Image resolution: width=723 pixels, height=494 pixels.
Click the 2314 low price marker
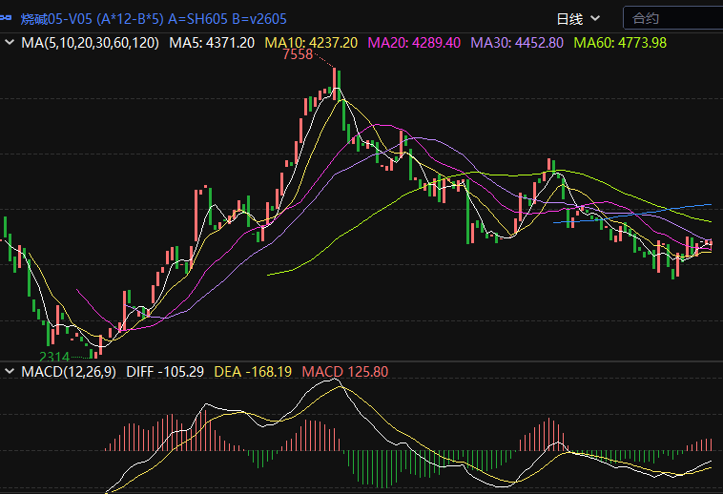54,357
